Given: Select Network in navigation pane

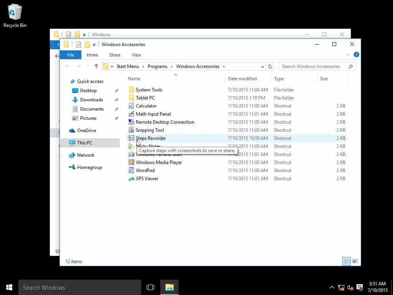Looking at the screenshot, I should point(86,155).
